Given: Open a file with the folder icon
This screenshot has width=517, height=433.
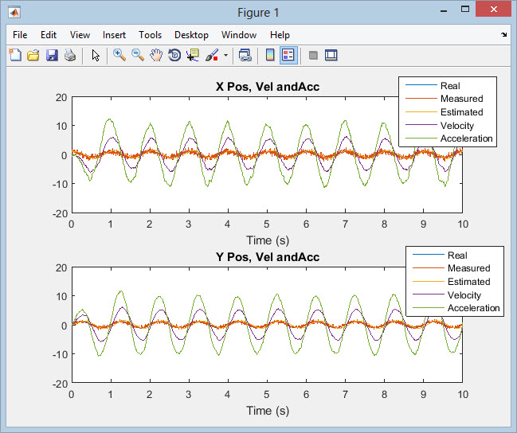Looking at the screenshot, I should [33, 55].
